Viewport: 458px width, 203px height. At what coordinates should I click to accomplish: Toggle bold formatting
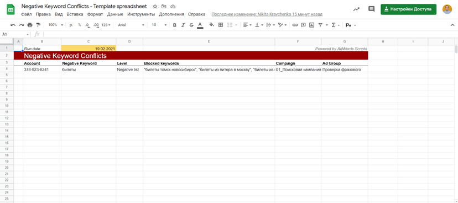pyautogui.click(x=175, y=25)
